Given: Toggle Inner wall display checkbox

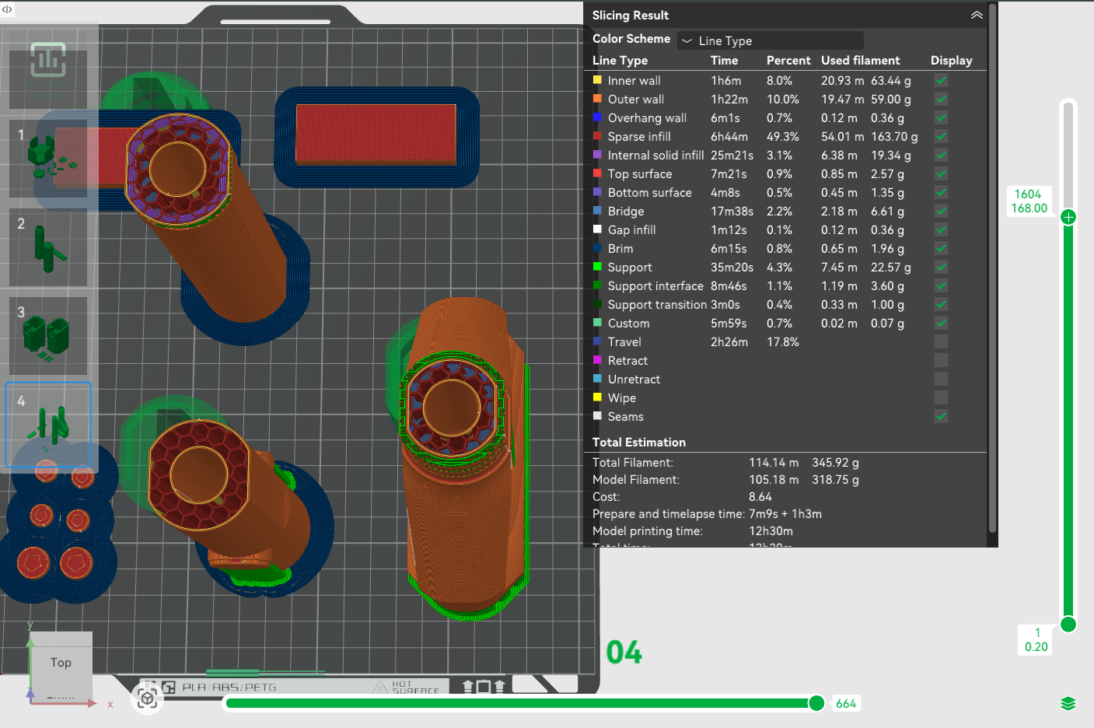Looking at the screenshot, I should point(941,80).
